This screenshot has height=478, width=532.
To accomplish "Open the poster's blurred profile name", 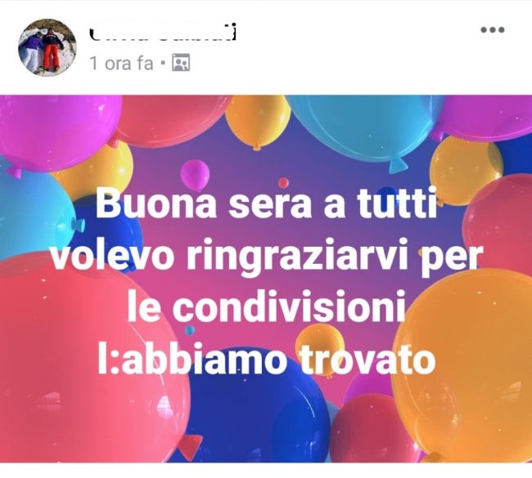I will point(163,32).
